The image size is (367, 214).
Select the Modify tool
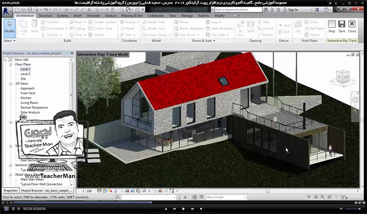[10, 28]
